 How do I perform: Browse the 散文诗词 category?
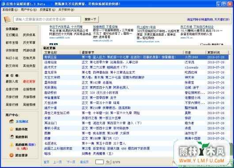point(12,66)
